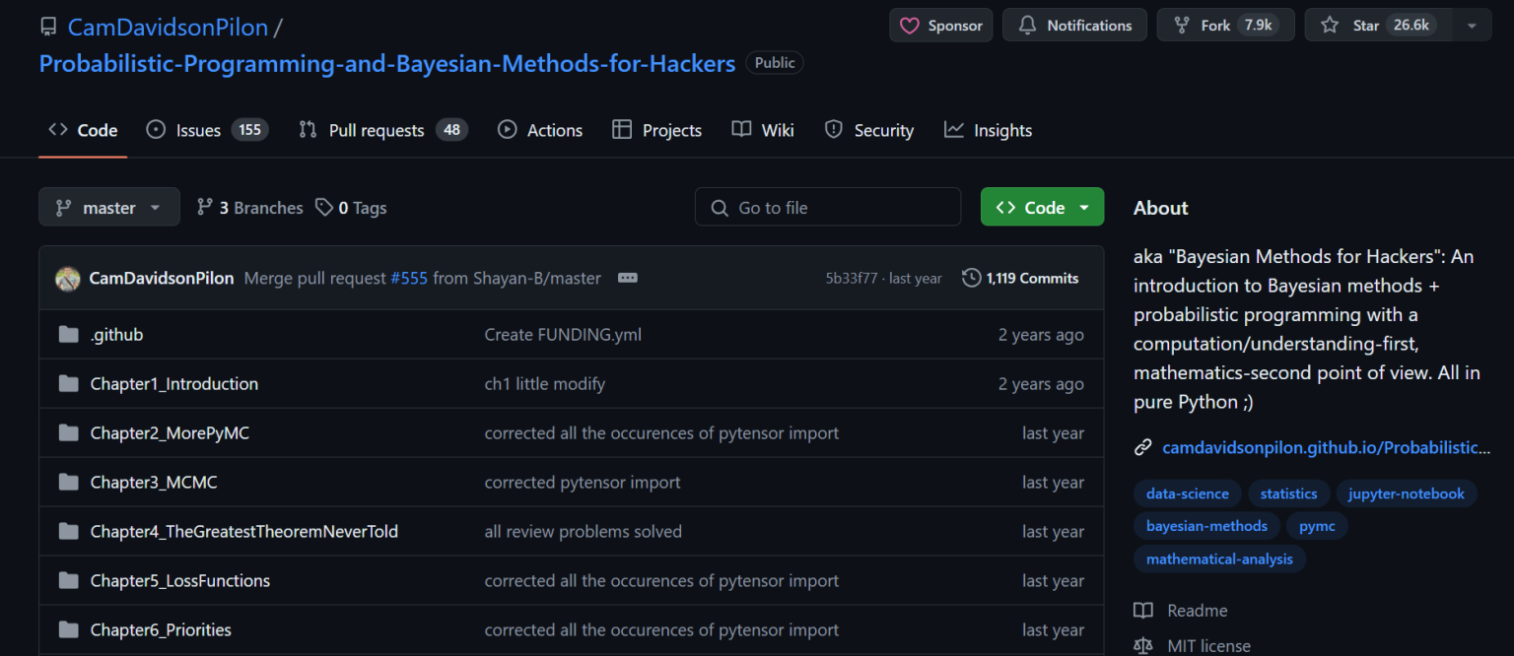Click the Actions play icon
The height and width of the screenshot is (656, 1514).
[x=507, y=129]
